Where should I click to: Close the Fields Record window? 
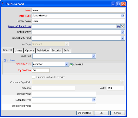point(123,4)
